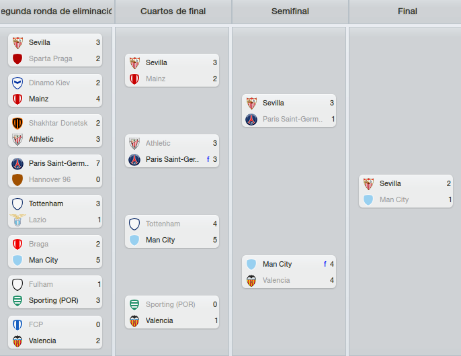Click the Braga red crest

[17, 244]
